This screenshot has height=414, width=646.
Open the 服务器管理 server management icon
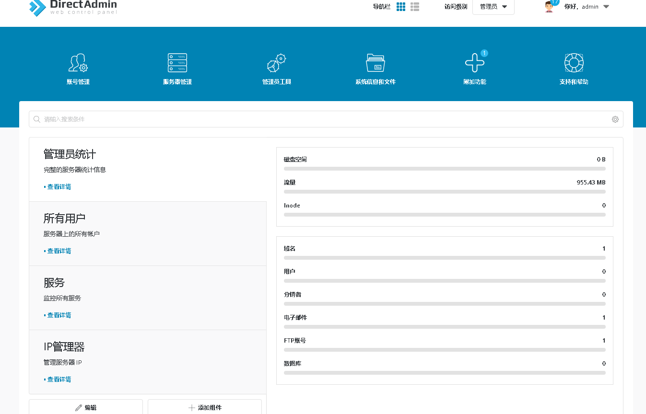tap(177, 63)
